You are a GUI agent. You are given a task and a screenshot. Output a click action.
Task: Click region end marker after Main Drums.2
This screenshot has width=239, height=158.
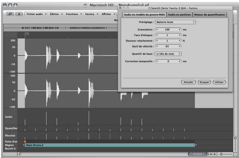(x=196, y=145)
